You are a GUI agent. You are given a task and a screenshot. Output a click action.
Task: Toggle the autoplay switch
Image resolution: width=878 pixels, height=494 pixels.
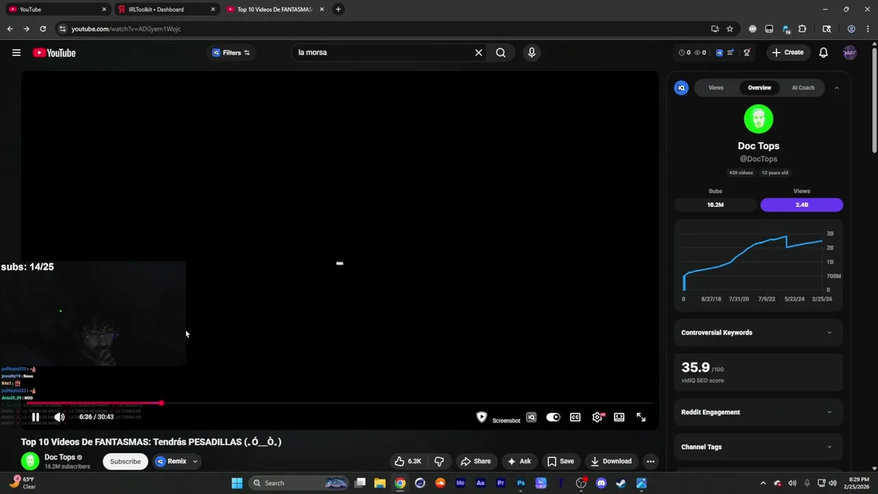(553, 417)
